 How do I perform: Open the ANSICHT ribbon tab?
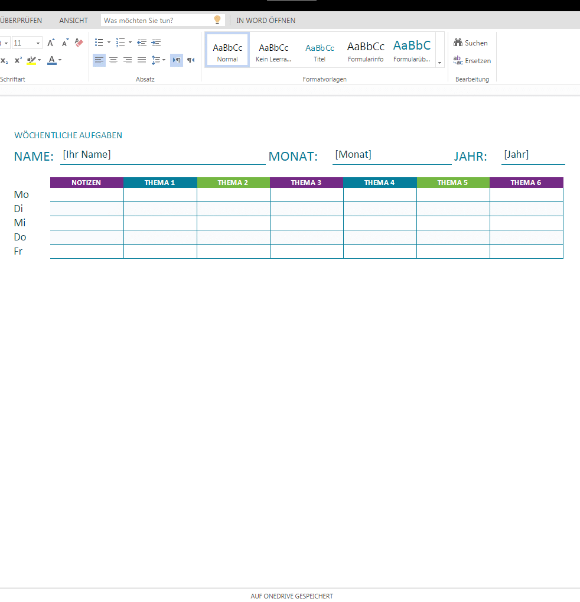tap(73, 20)
